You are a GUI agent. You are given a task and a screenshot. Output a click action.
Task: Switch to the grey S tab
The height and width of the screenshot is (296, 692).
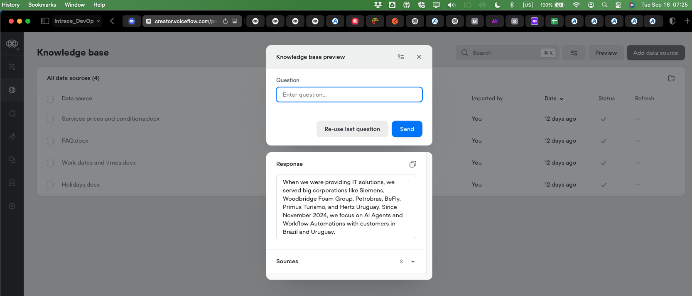point(514,21)
